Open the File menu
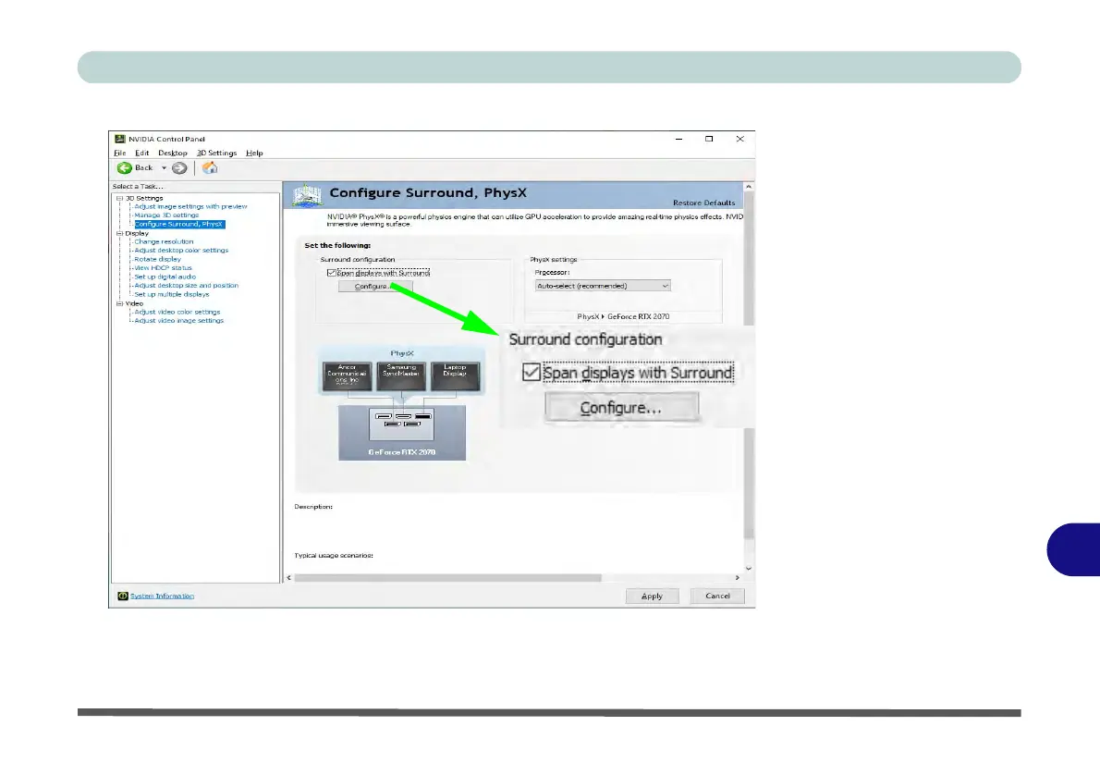This screenshot has height=775, width=1100. pos(120,153)
